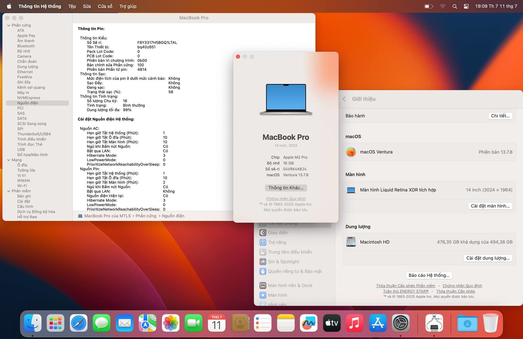The image size is (523, 339).
Task: Open Tuân thủ ENERGY STAR link
Action: 406,291
